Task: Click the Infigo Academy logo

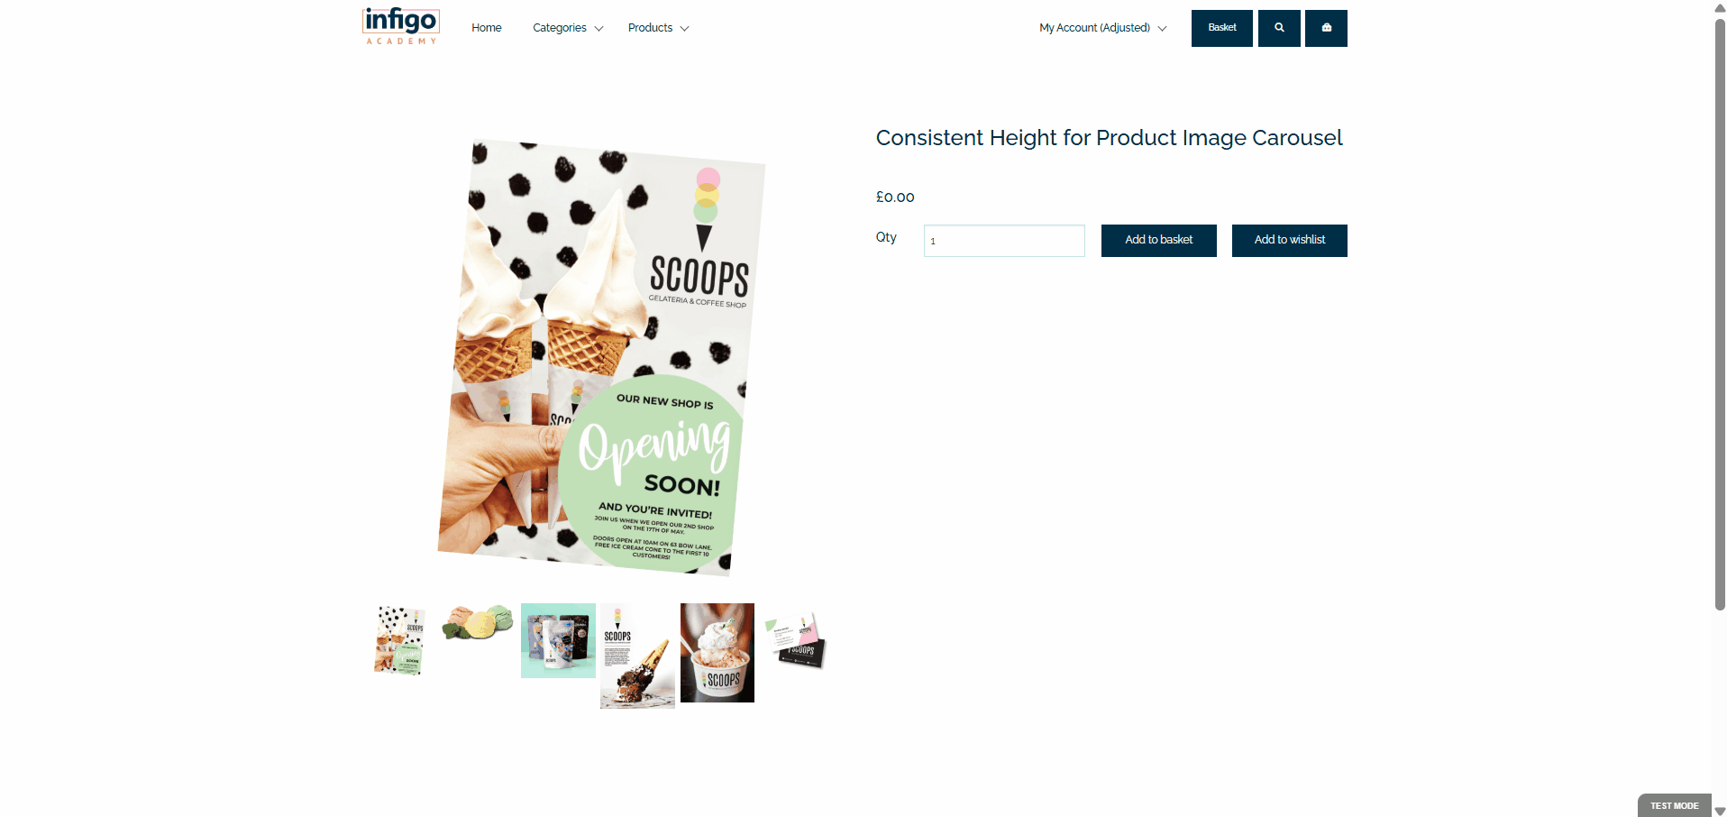Action: (401, 26)
